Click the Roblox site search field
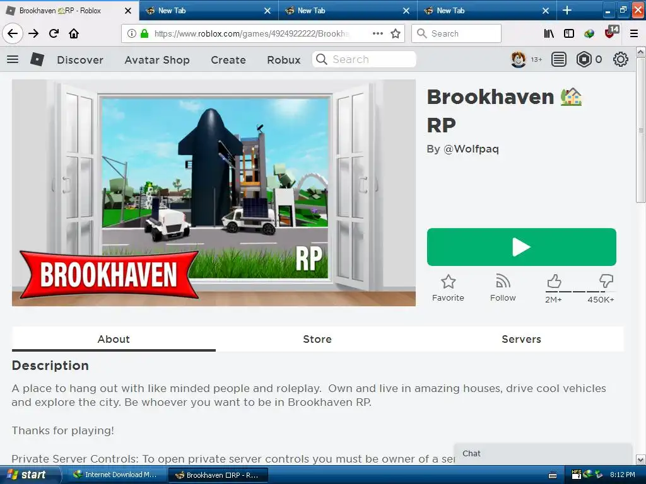 (364, 59)
